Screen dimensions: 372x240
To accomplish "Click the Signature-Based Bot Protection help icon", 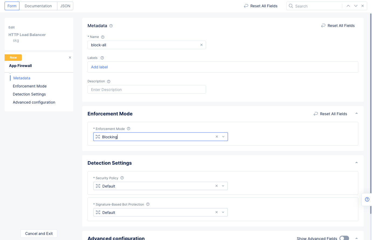I will [x=148, y=204].
